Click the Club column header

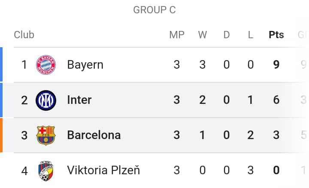(24, 35)
